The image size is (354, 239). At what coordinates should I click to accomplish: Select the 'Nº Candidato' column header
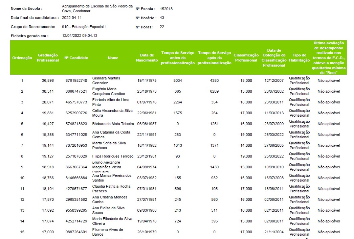point(76,58)
